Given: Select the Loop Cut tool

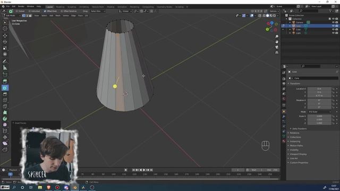Looking at the screenshot, I should pyautogui.click(x=5, y=100).
